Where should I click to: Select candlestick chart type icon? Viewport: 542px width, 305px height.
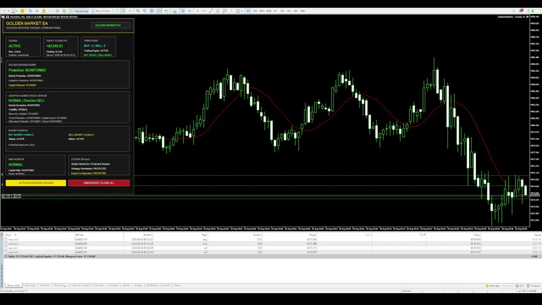click(x=123, y=11)
